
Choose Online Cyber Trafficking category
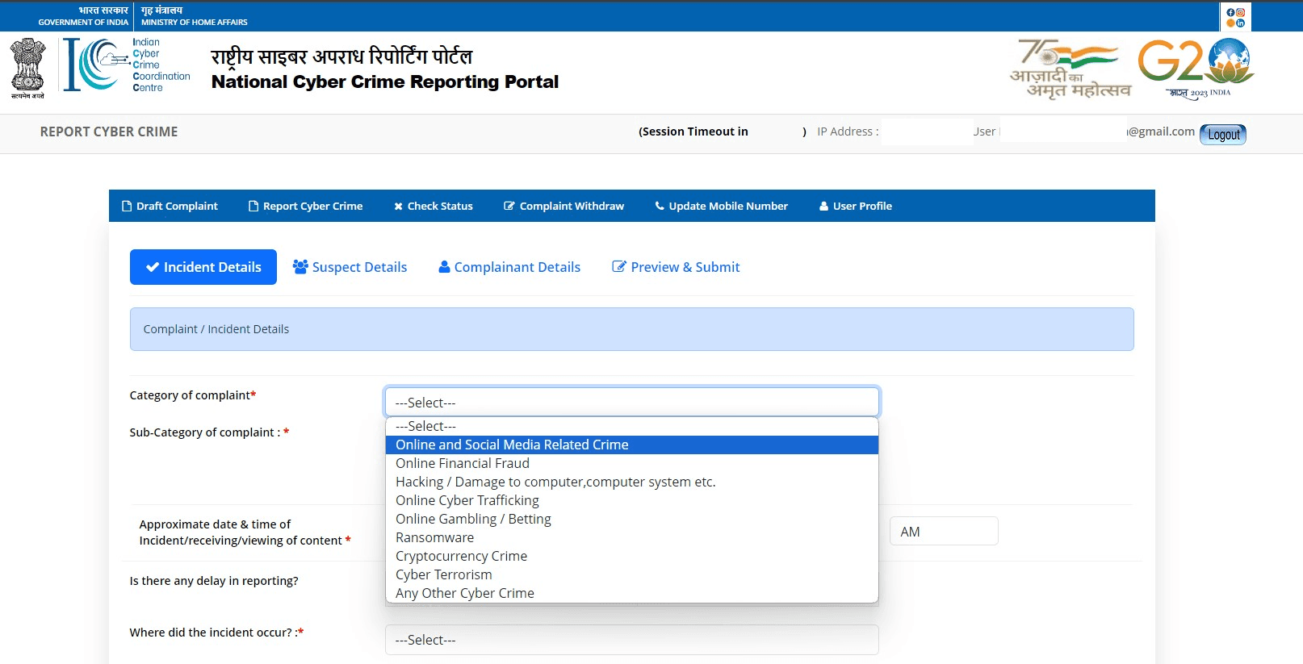[x=632, y=500]
